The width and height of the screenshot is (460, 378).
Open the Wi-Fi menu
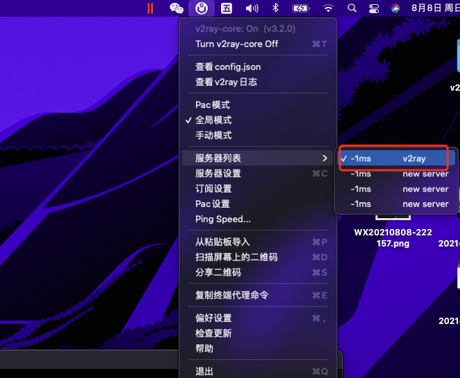328,8
